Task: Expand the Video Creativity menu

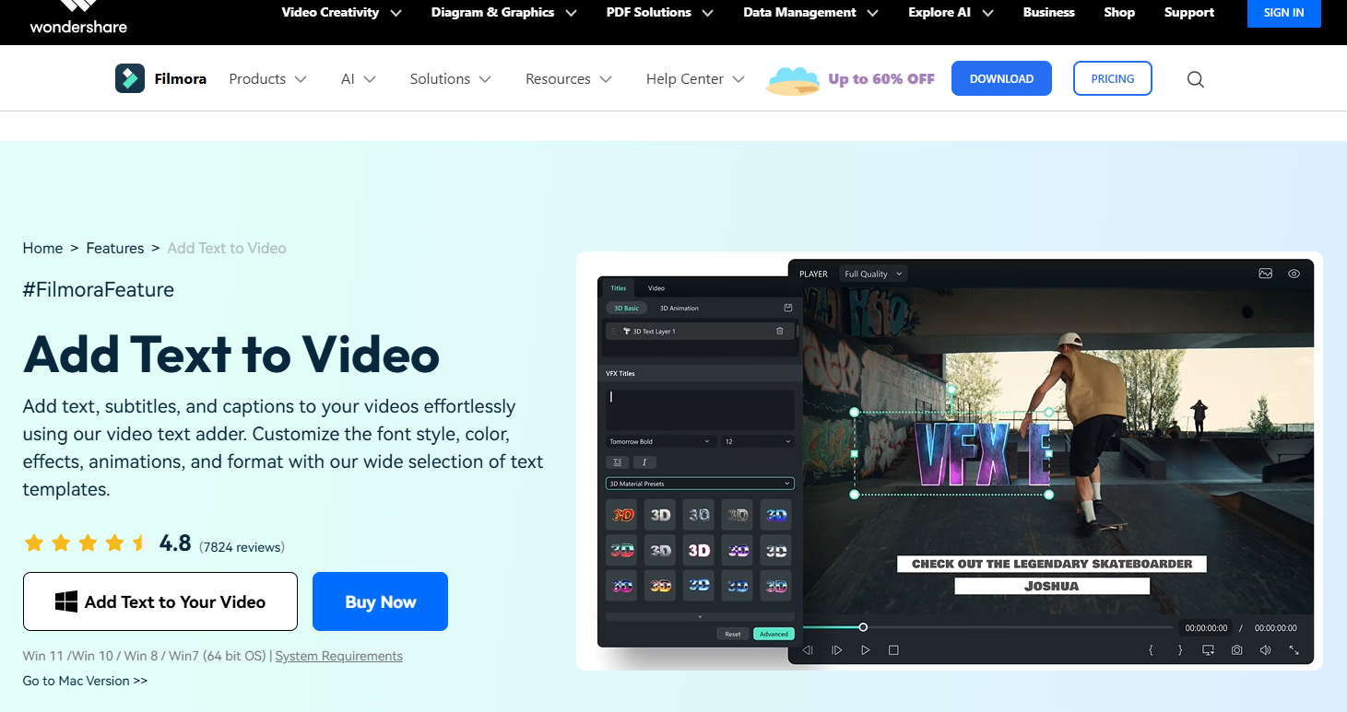Action: click(x=341, y=13)
